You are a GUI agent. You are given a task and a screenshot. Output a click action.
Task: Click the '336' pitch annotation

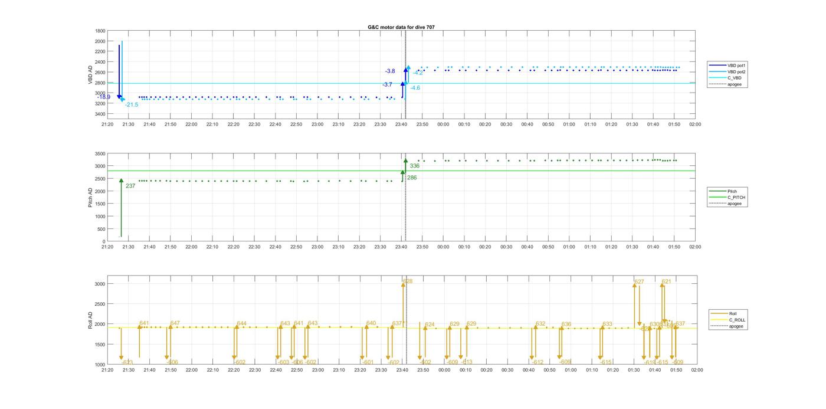tap(415, 166)
